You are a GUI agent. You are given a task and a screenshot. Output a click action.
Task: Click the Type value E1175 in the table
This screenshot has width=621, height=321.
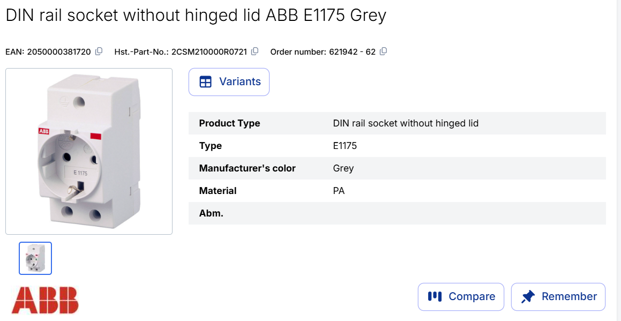click(x=345, y=146)
